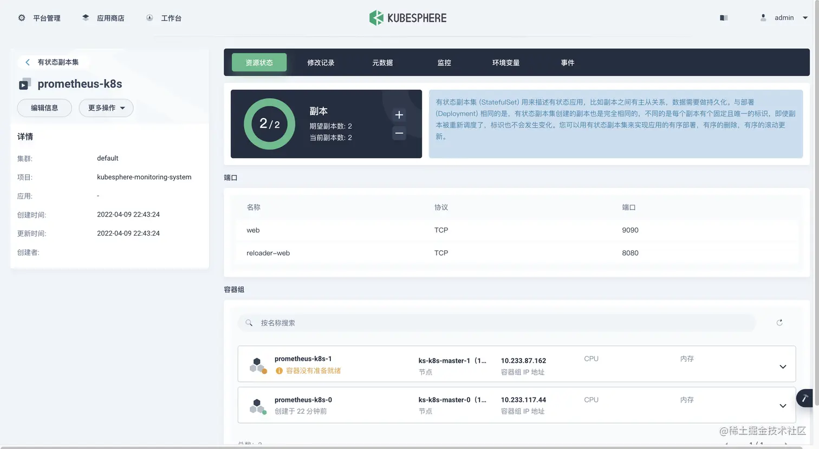Select the IP address 10.233.87.162
The image size is (819, 449).
pyautogui.click(x=523, y=361)
